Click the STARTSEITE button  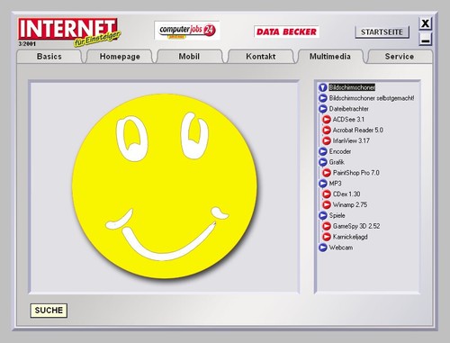point(382,32)
